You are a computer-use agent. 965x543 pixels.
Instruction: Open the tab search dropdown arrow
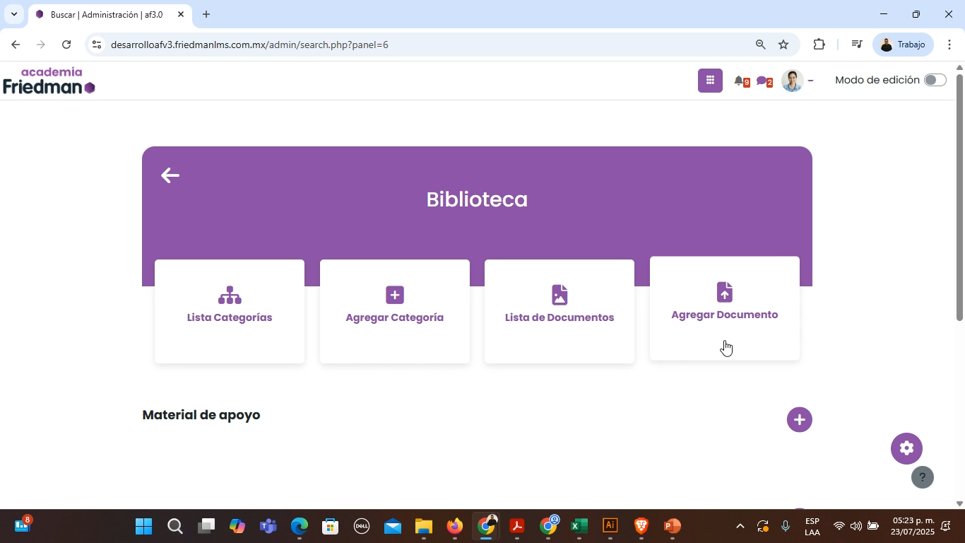13,14
